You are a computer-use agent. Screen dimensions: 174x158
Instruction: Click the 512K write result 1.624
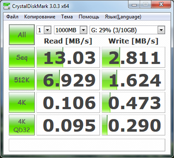(133, 80)
